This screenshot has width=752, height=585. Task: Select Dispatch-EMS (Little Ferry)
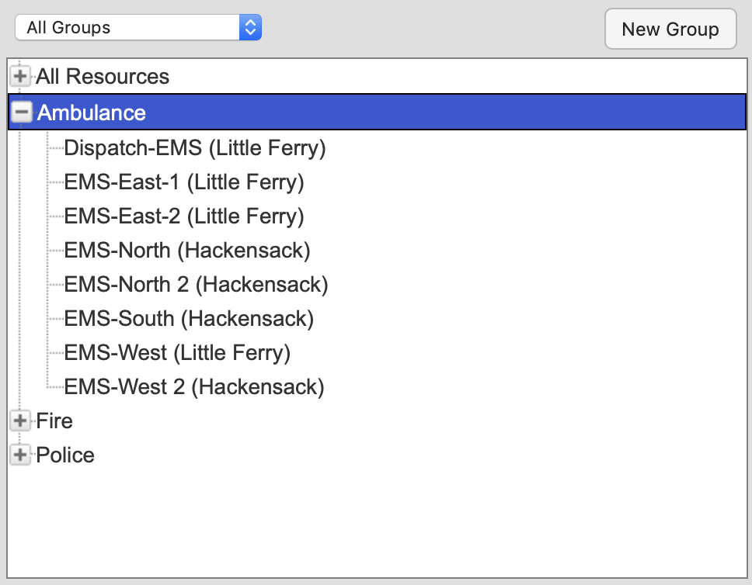tap(195, 147)
